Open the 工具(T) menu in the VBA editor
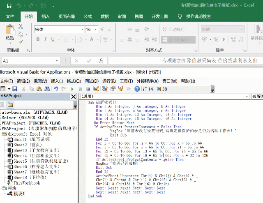Viewport: 263px width, 203px height. (126, 81)
